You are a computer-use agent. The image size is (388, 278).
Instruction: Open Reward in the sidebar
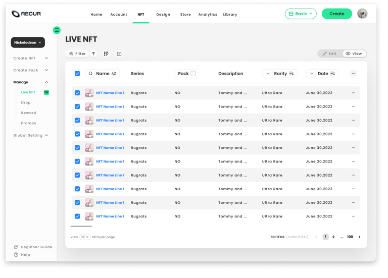click(28, 113)
